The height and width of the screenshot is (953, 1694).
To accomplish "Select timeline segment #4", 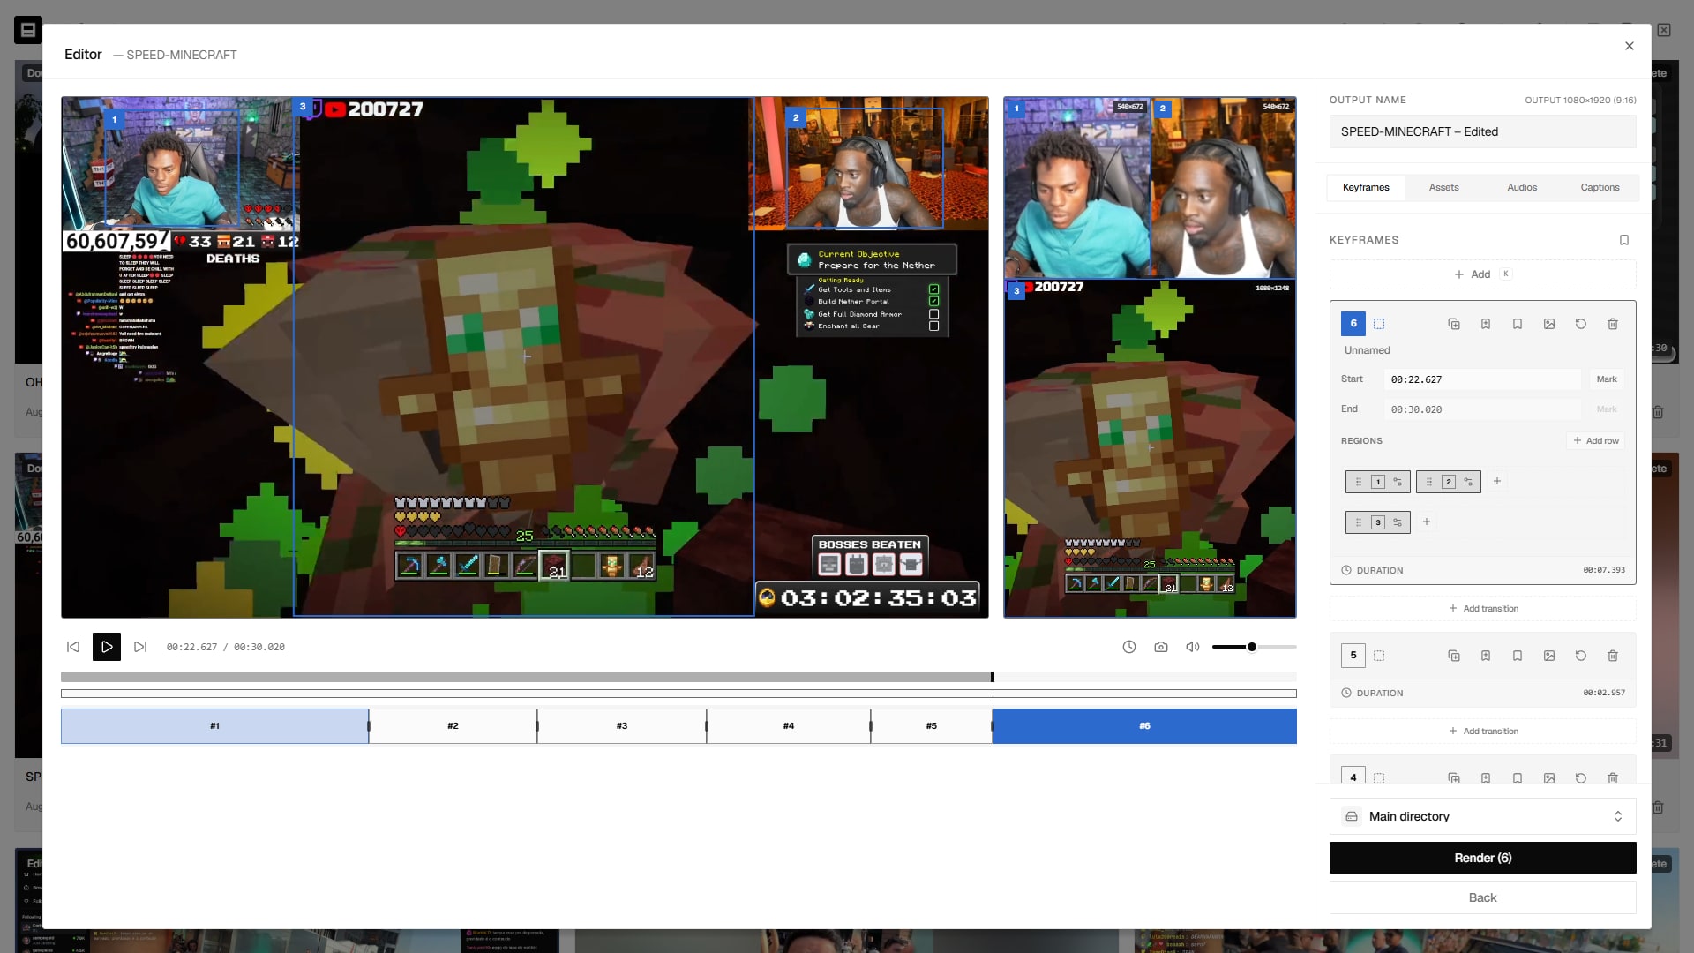I will pyautogui.click(x=789, y=726).
